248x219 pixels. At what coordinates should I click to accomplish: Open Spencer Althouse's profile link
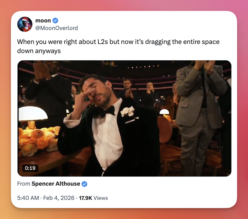pos(56,184)
